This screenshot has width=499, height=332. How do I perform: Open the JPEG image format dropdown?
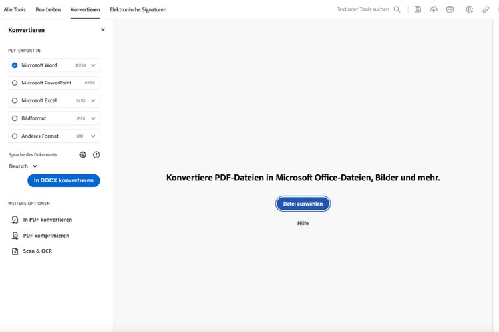(x=94, y=118)
